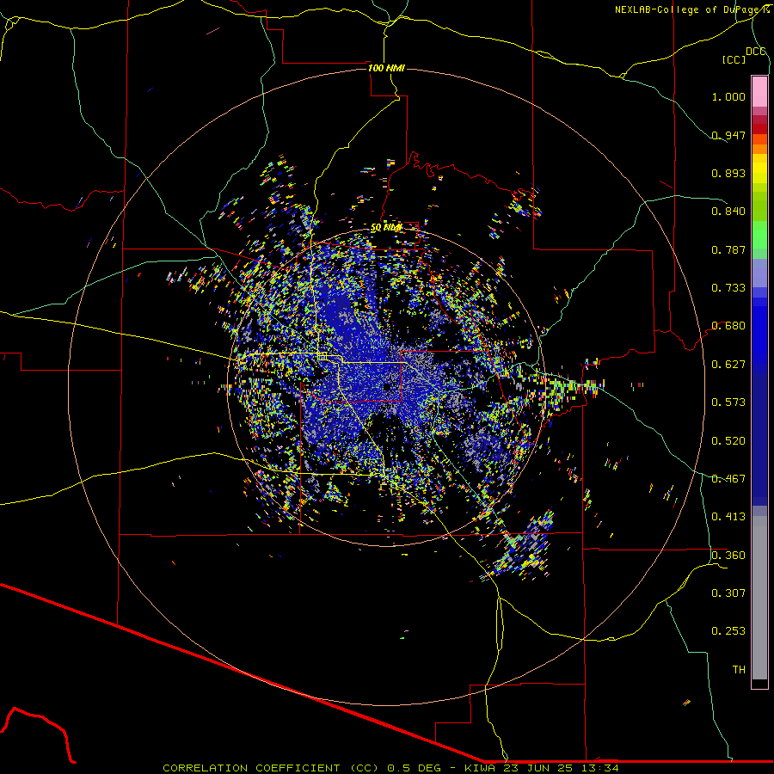This screenshot has height=774, width=774.
Task: Click the 0.253 legend value
Action: pyautogui.click(x=728, y=631)
